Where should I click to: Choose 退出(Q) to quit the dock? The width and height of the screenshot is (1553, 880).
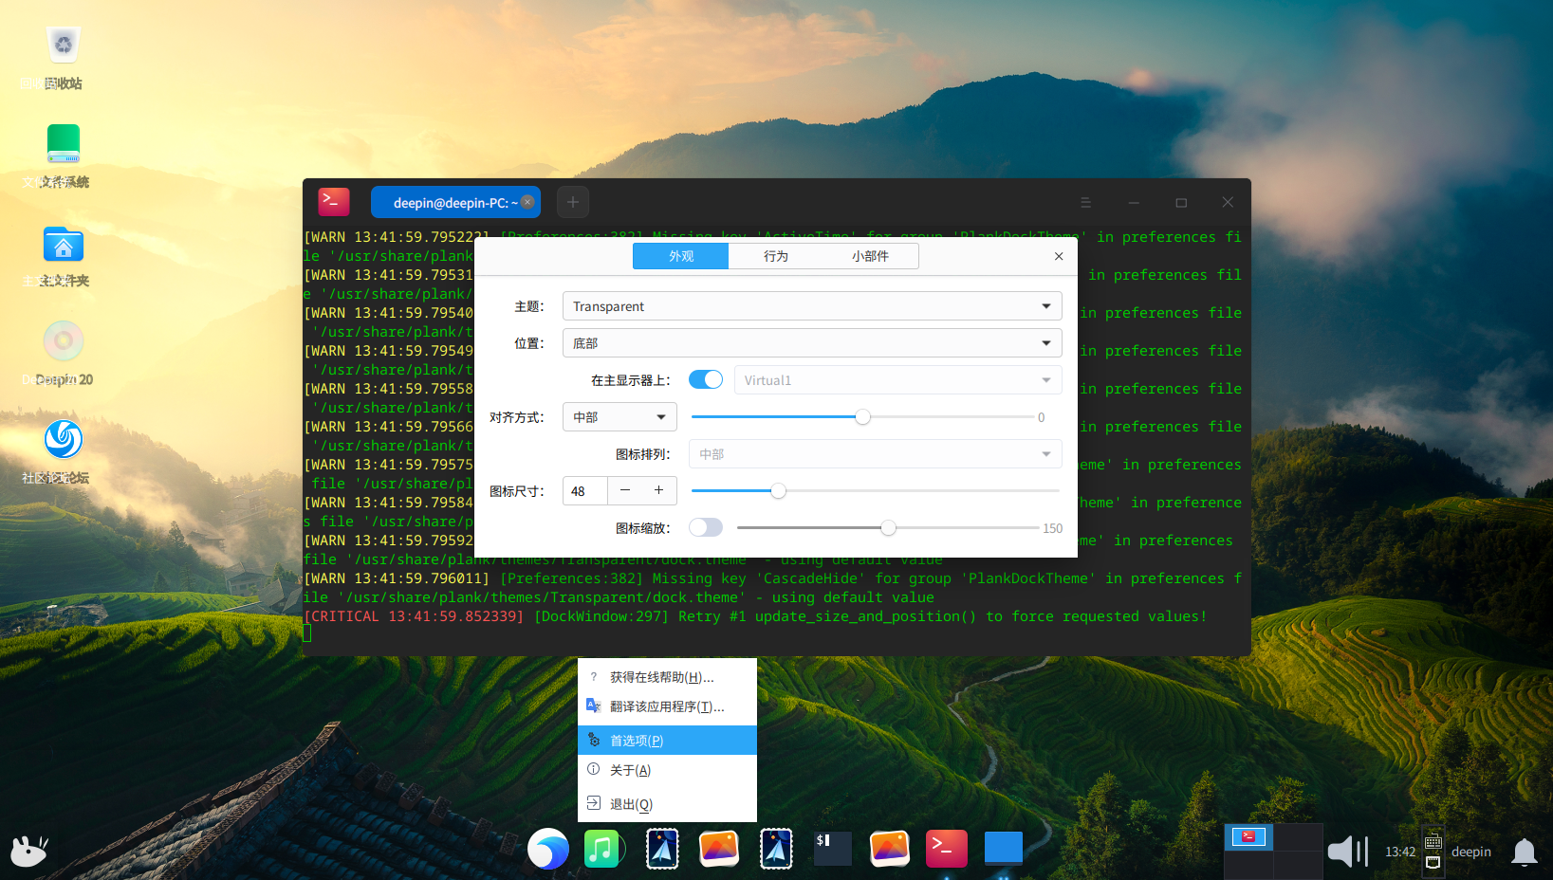click(667, 804)
